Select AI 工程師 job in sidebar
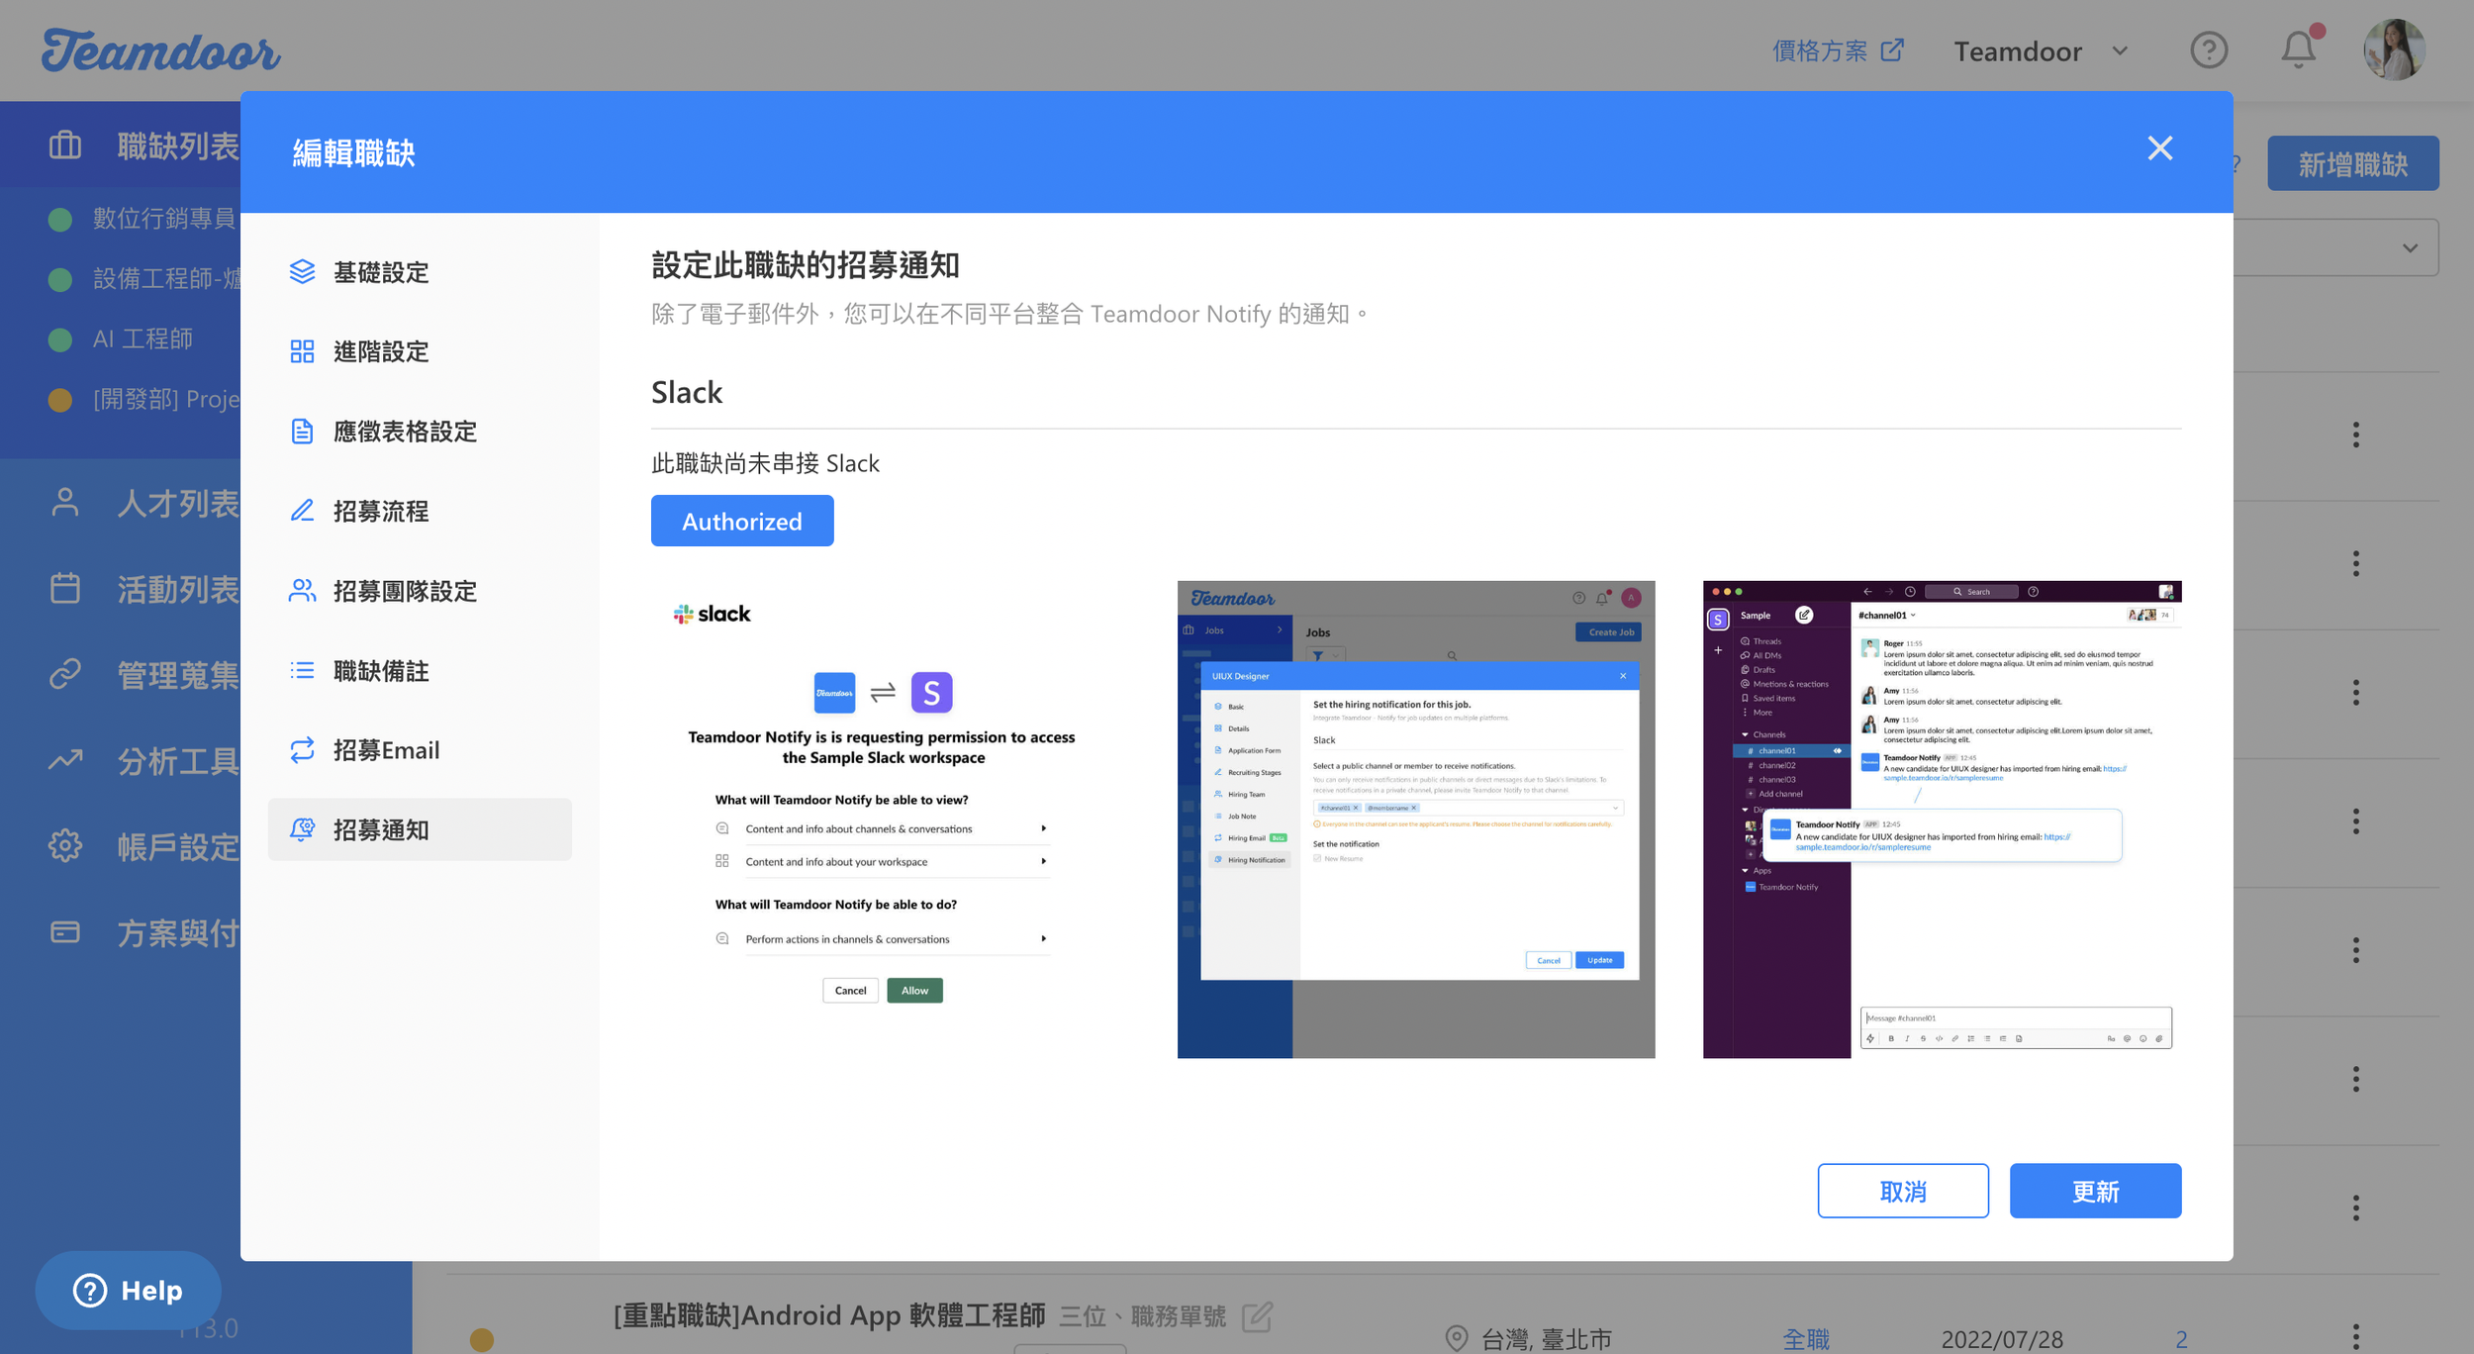The width and height of the screenshot is (2474, 1354). [143, 339]
